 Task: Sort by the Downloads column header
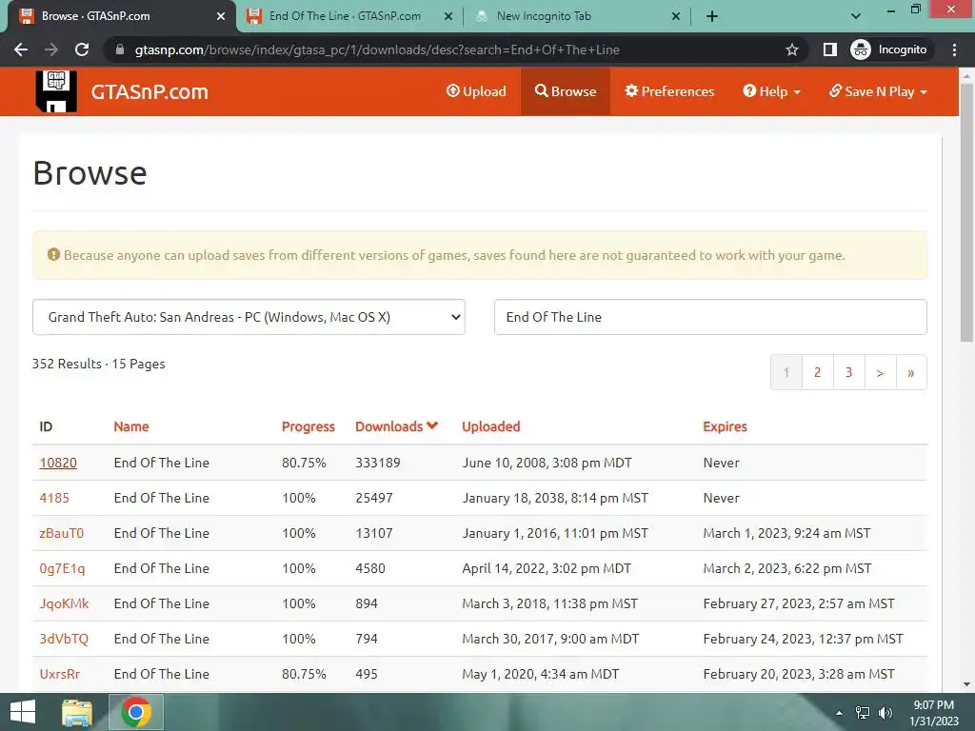[x=396, y=426]
